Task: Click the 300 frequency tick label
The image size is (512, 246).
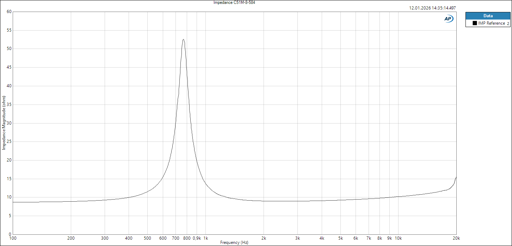Action: 105,238
